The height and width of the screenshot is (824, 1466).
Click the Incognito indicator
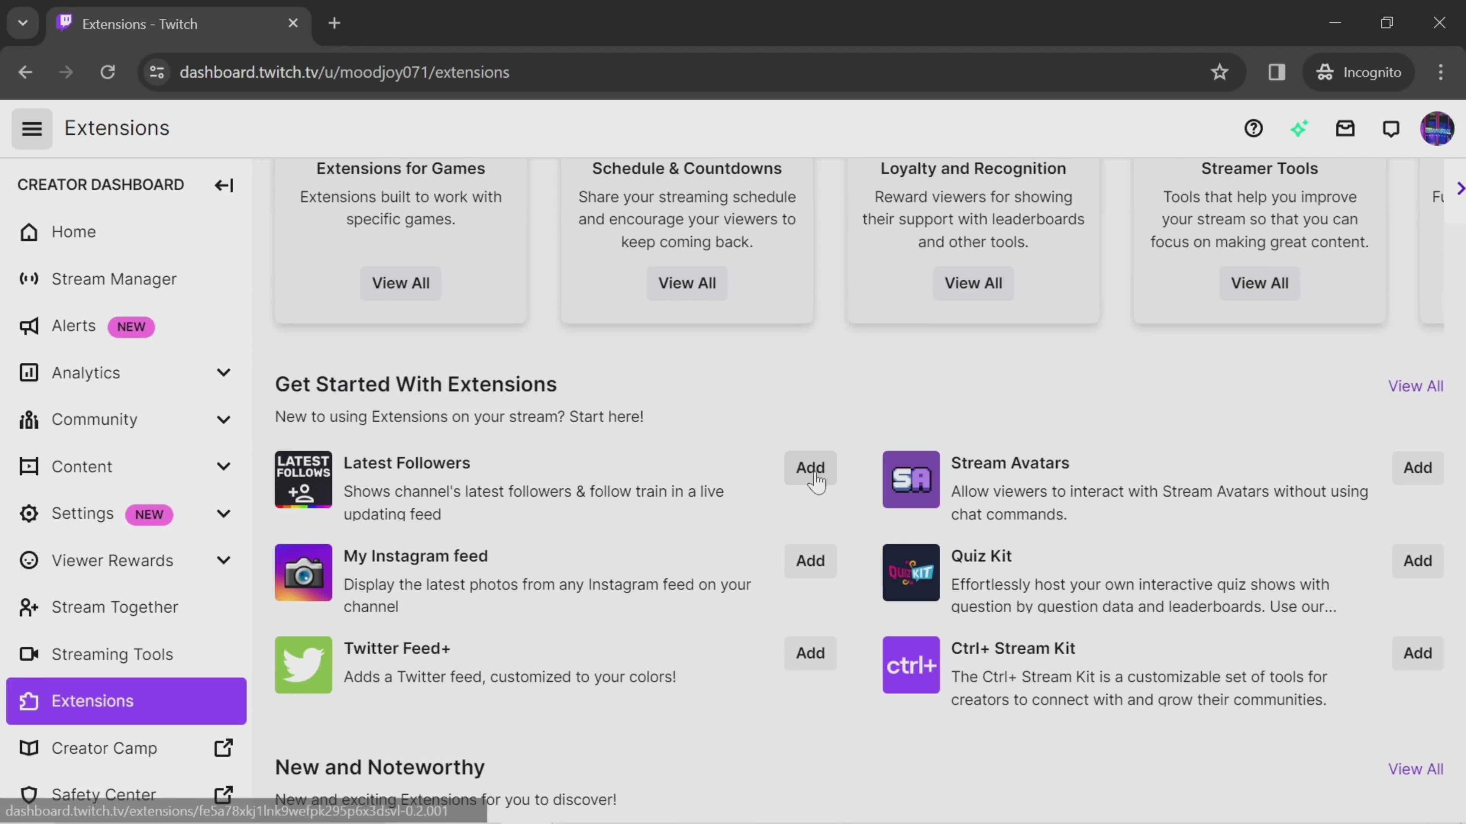coord(1359,72)
